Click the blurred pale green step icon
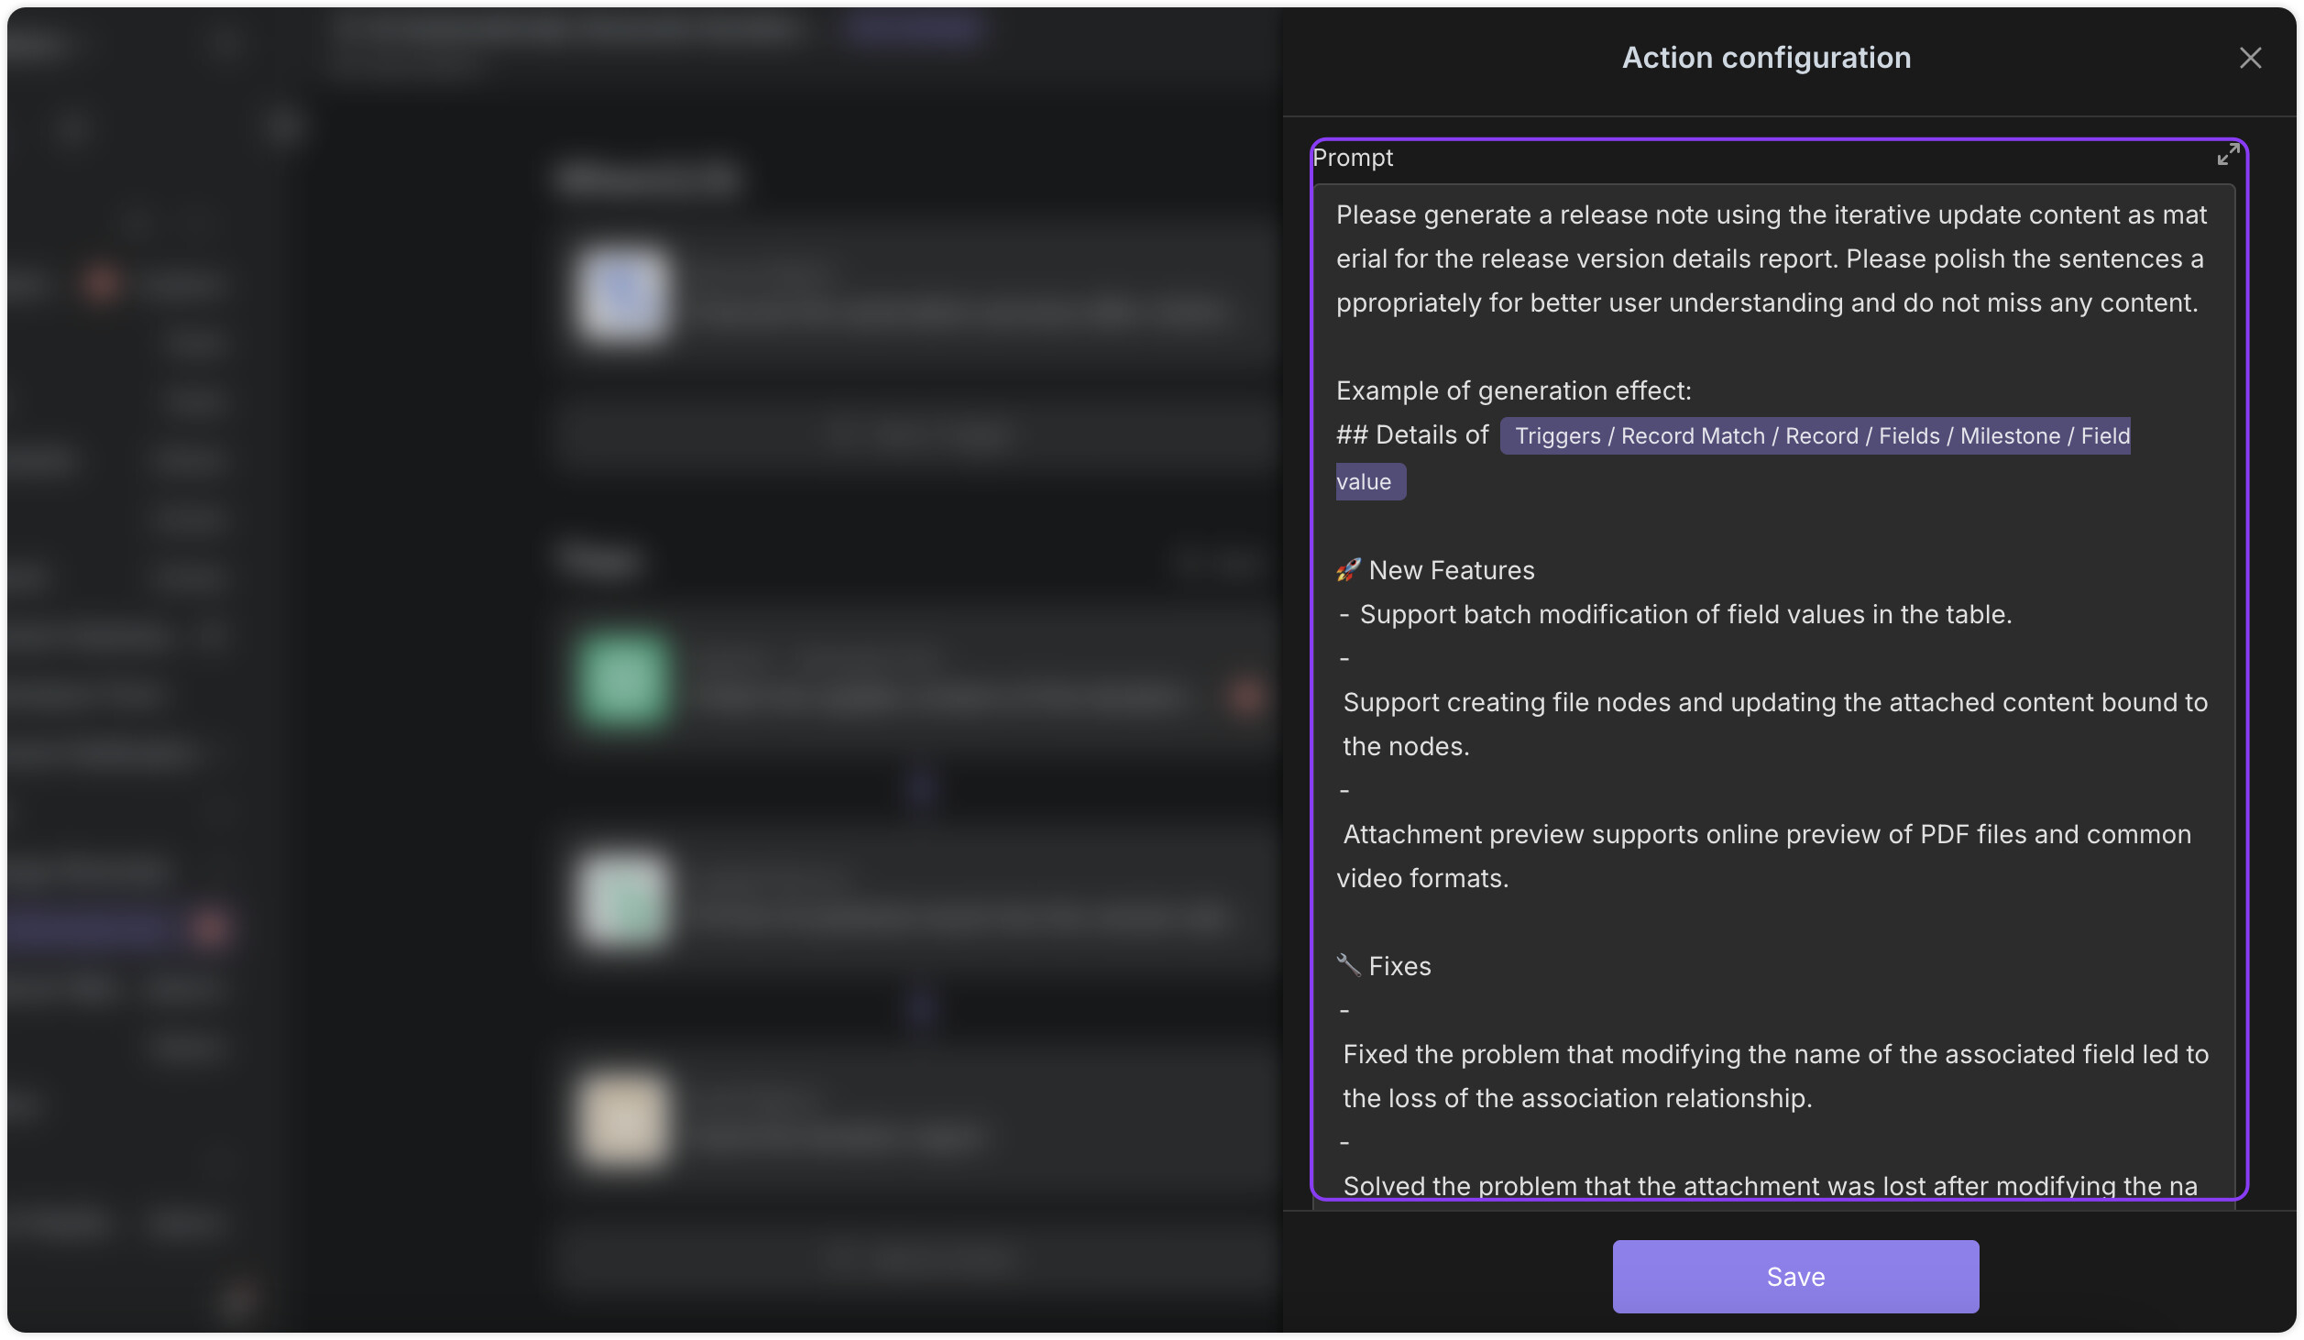 click(623, 900)
